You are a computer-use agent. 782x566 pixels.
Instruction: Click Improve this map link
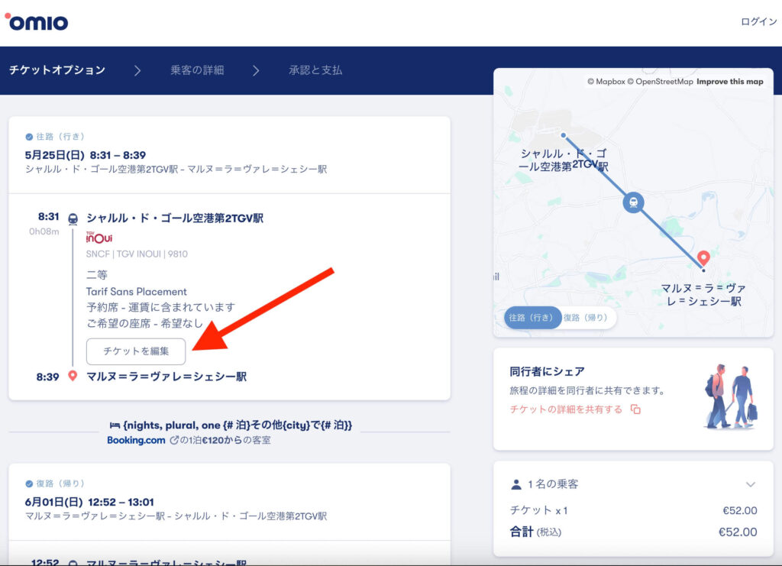pyautogui.click(x=729, y=82)
